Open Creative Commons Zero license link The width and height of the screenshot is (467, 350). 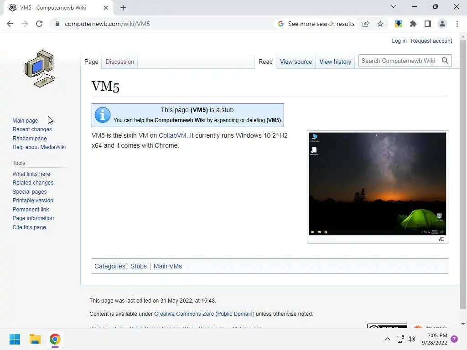[204, 314]
